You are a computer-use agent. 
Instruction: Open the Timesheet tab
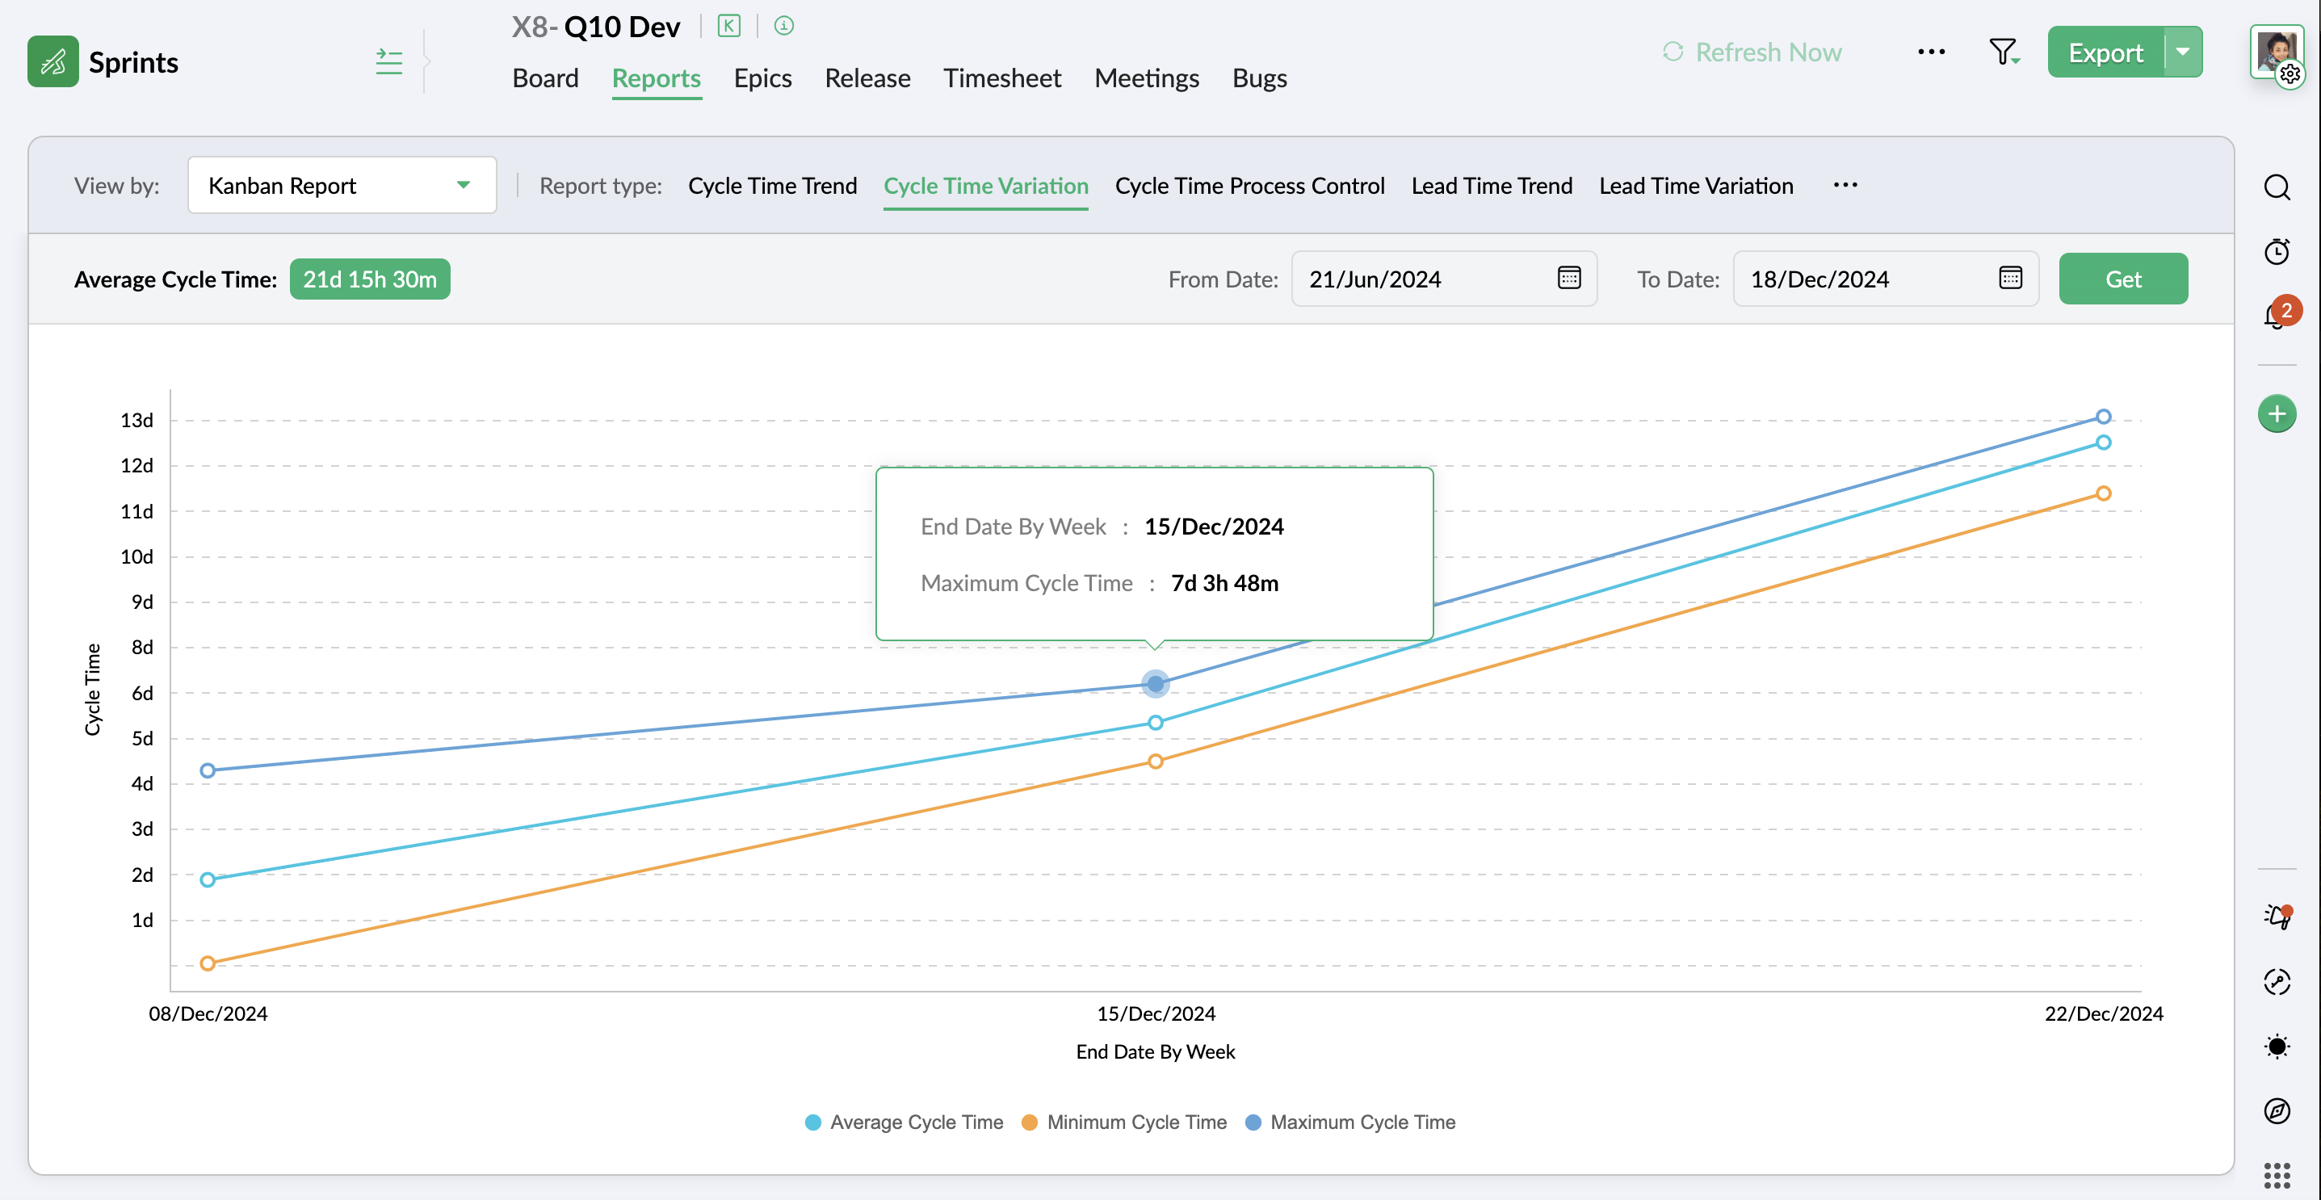pos(1002,78)
